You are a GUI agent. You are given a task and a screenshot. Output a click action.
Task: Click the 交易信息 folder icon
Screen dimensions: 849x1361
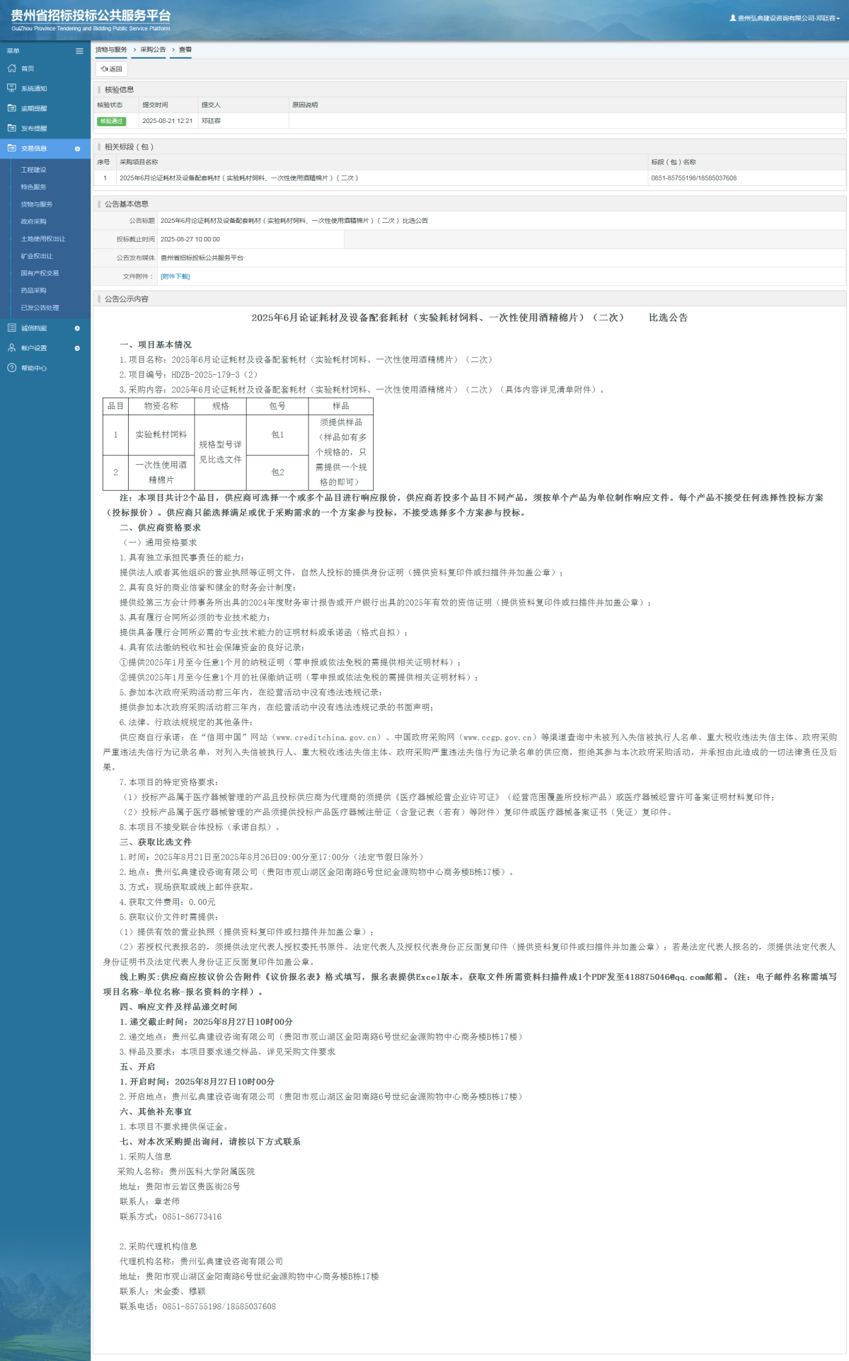click(x=11, y=149)
